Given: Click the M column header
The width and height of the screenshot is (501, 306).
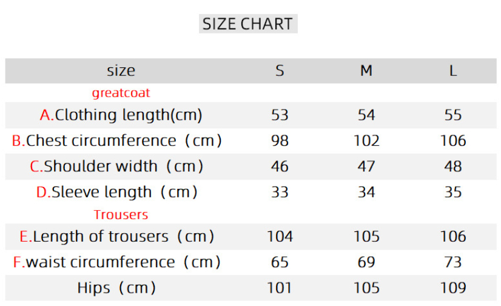Looking at the screenshot, I should [x=366, y=71].
